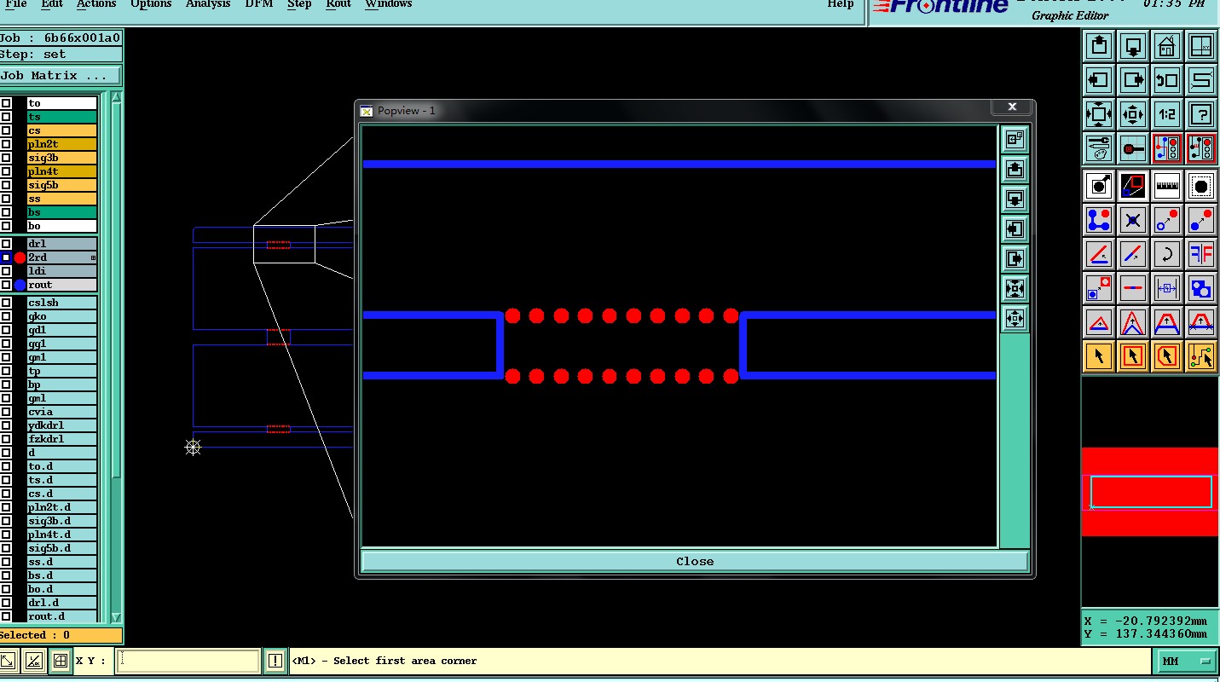
Task: Click the previous zoom icon
Action: tap(1166, 80)
